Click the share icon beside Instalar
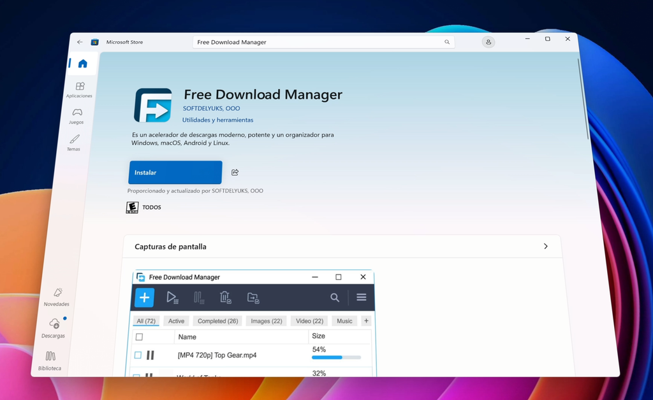The image size is (653, 400). [x=235, y=172]
